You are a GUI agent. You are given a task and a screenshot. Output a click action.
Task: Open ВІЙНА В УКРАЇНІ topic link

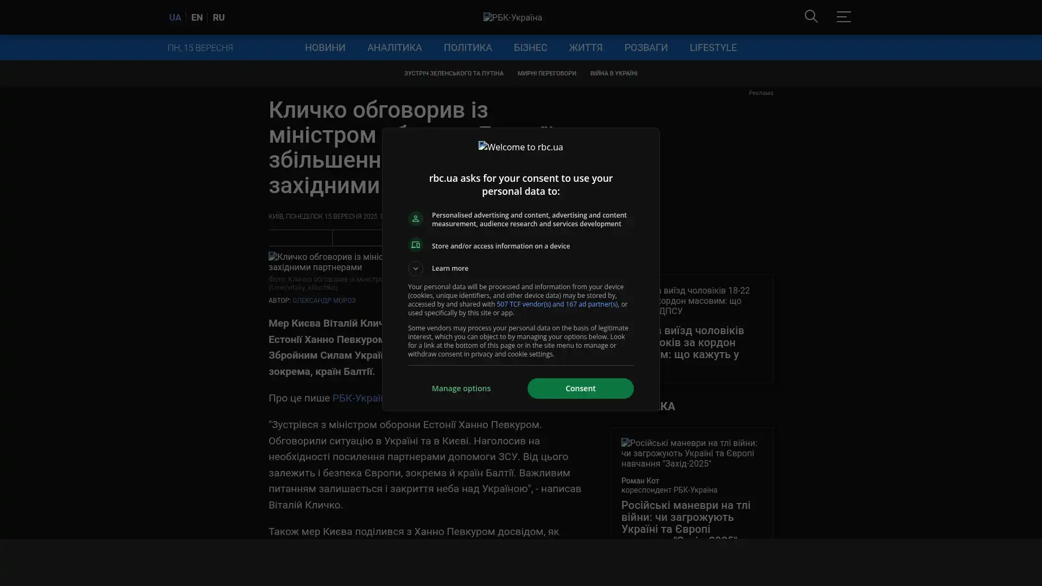(613, 73)
